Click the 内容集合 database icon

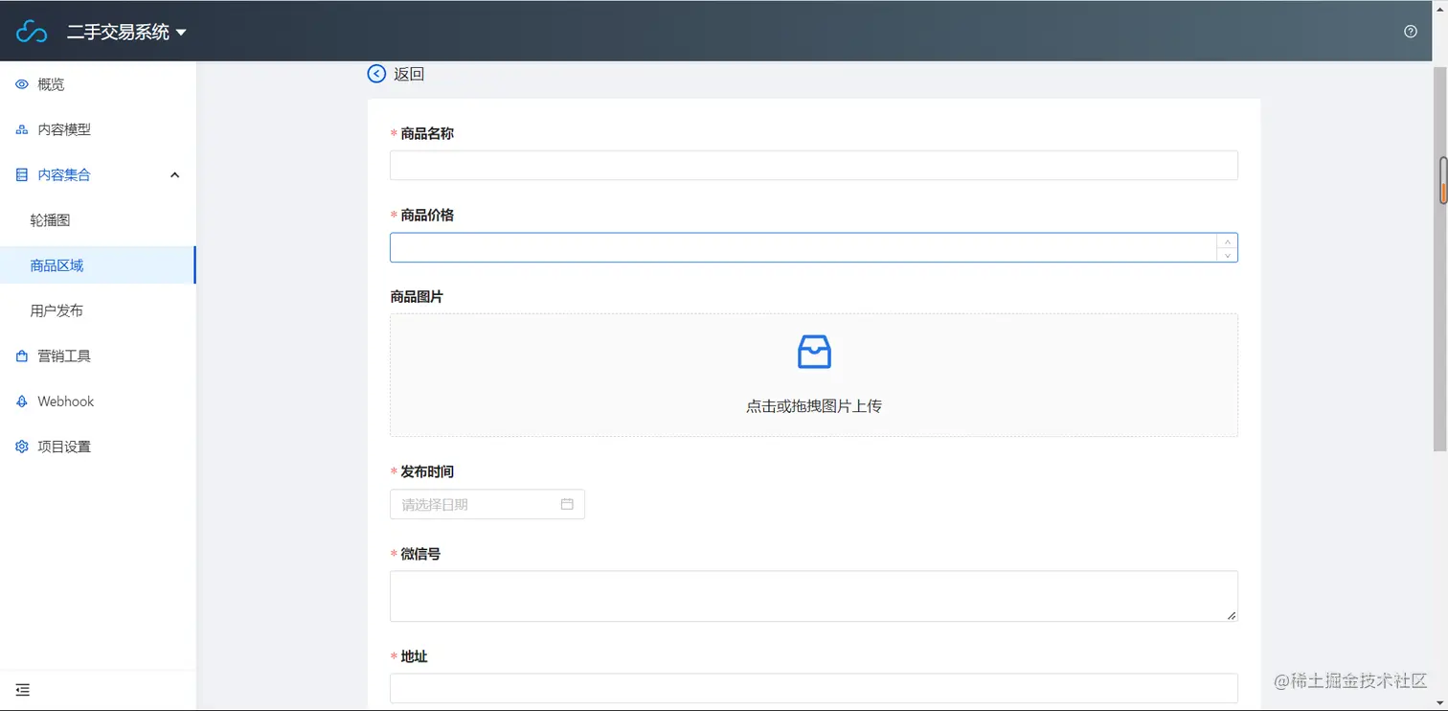pyautogui.click(x=22, y=174)
